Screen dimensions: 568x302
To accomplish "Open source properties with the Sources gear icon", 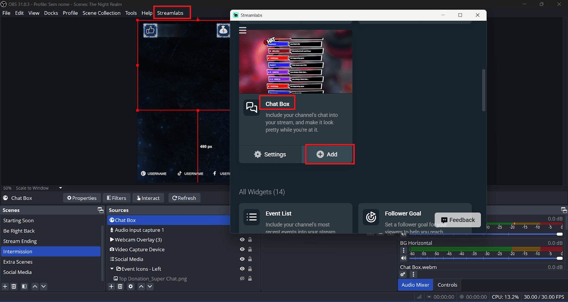I will (x=131, y=286).
